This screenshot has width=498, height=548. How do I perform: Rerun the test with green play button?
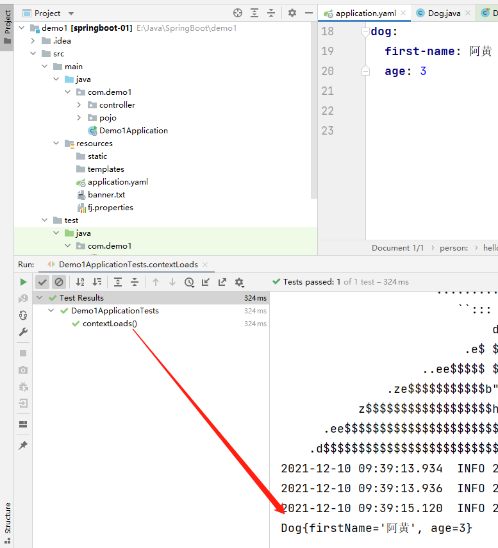(23, 282)
